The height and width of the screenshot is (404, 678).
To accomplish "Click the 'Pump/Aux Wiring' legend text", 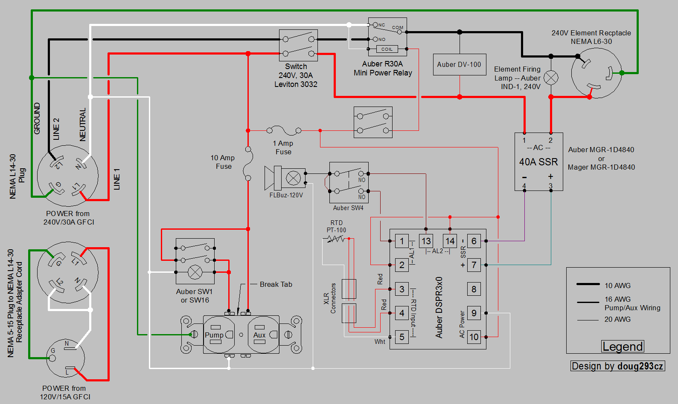I will click(632, 308).
